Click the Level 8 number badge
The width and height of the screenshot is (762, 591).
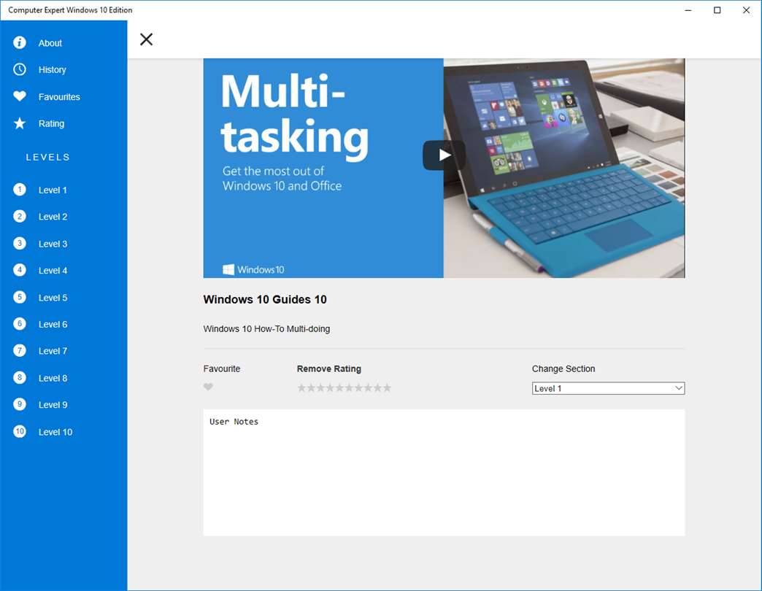coord(20,377)
